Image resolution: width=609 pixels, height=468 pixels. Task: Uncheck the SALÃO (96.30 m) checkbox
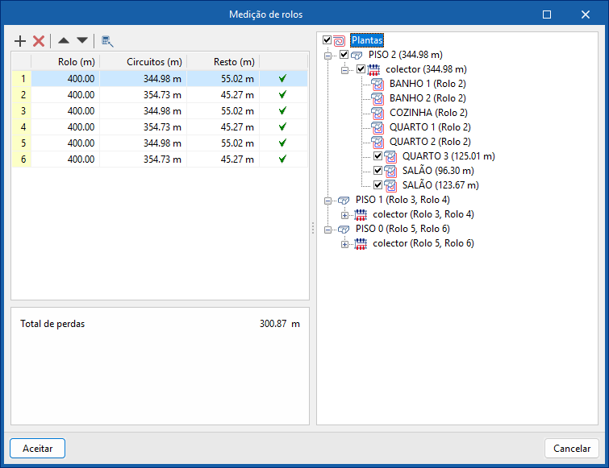coord(378,170)
